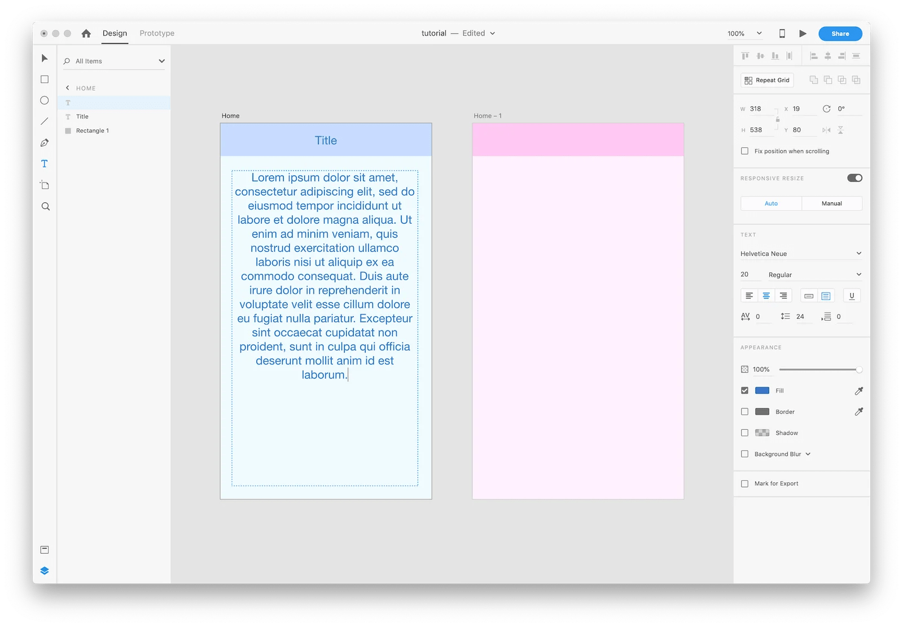
Task: Toggle underline text formatting
Action: click(852, 296)
